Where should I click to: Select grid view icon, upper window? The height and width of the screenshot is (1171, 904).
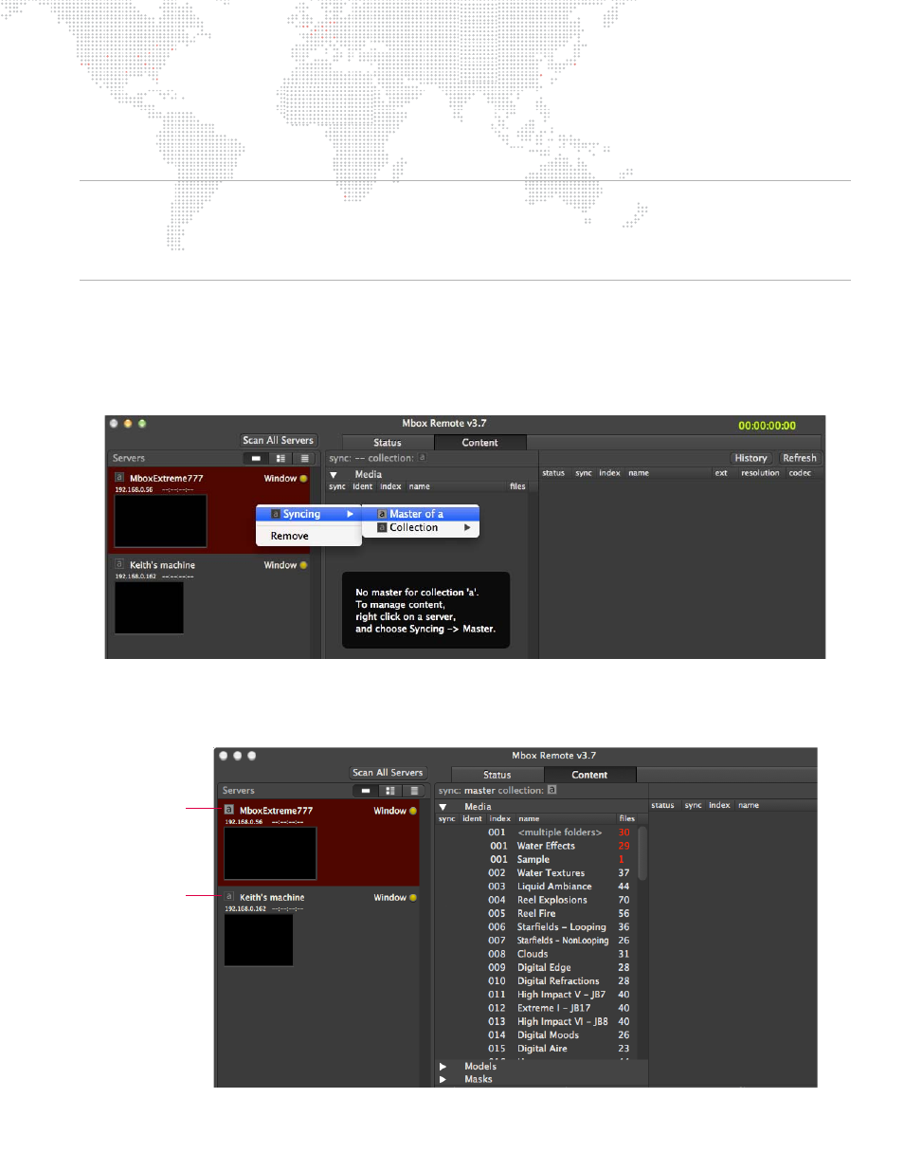click(280, 458)
